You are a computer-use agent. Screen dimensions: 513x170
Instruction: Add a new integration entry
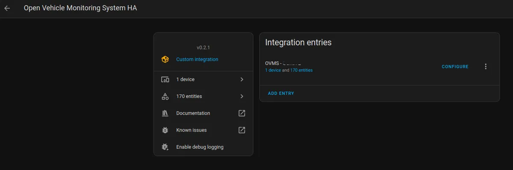point(281,93)
